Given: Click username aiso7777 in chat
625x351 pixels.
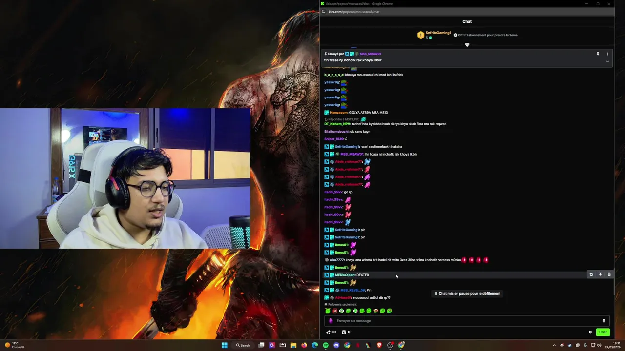Looking at the screenshot, I should click(337, 260).
